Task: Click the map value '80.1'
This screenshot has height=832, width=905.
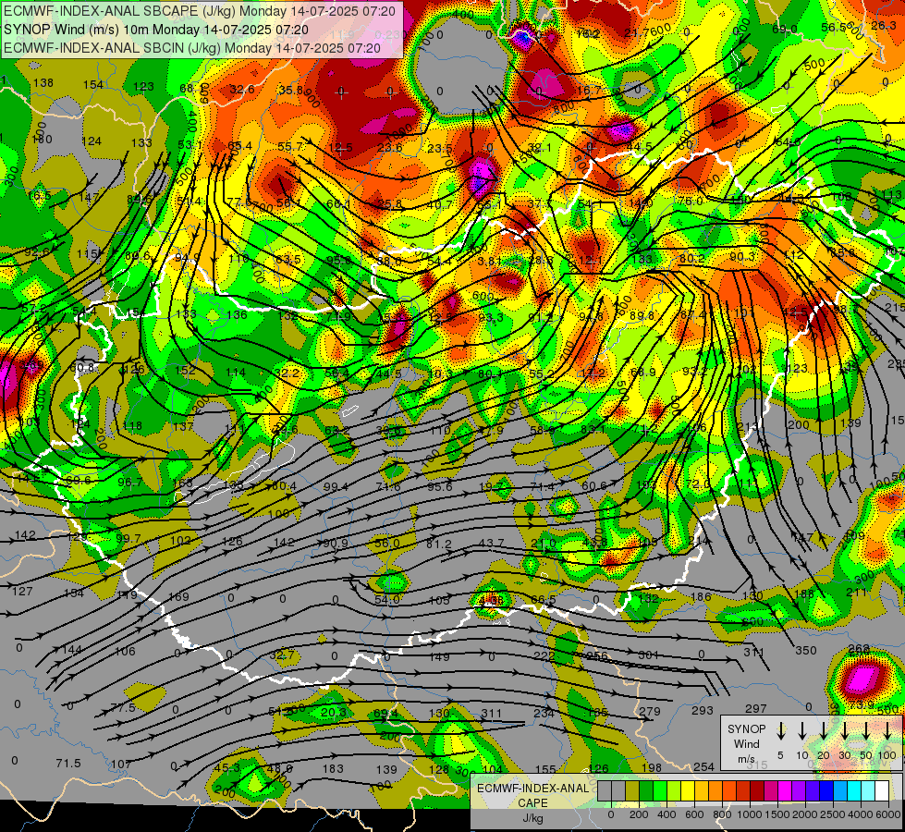Action: pyautogui.click(x=491, y=374)
